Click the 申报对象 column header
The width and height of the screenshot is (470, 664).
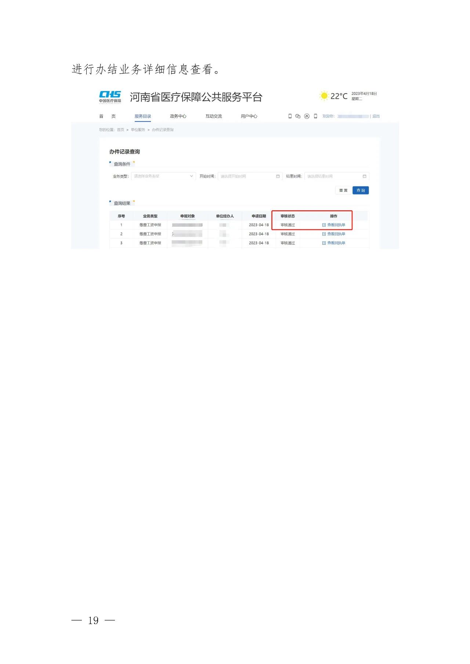188,216
